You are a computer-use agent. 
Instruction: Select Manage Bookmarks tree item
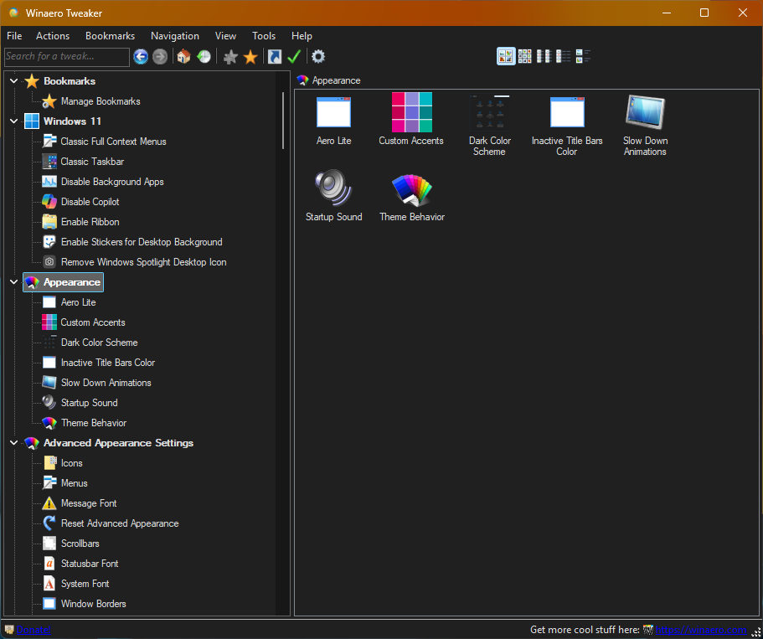click(x=101, y=101)
